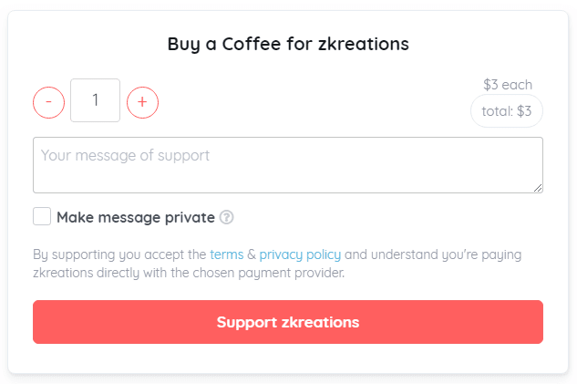
Task: Select the disclaimer paragraph about payment provider
Action: pyautogui.click(x=277, y=264)
